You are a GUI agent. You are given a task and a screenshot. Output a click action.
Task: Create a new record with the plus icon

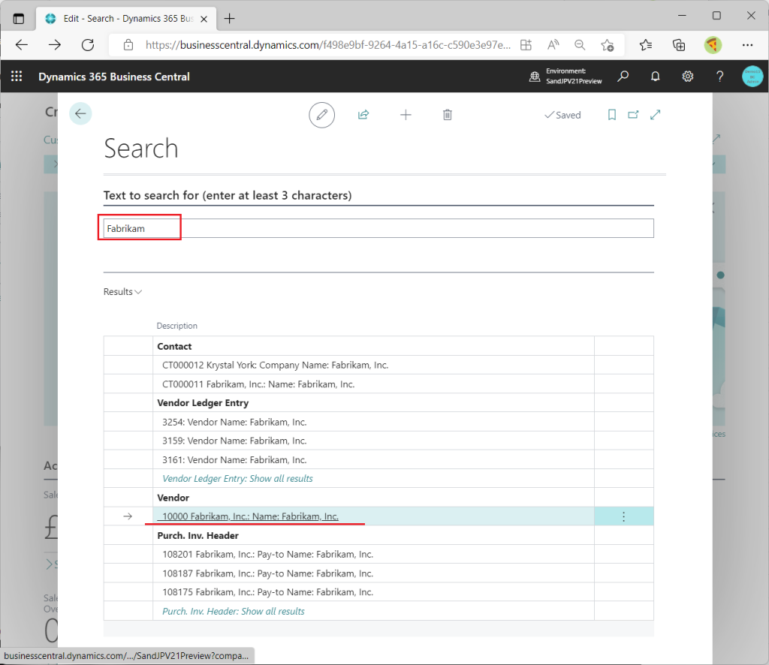[406, 115]
